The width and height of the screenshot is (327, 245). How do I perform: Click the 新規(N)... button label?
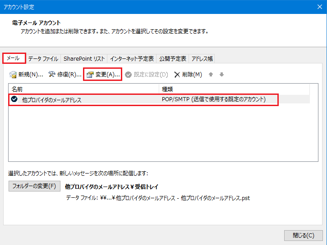point(31,74)
